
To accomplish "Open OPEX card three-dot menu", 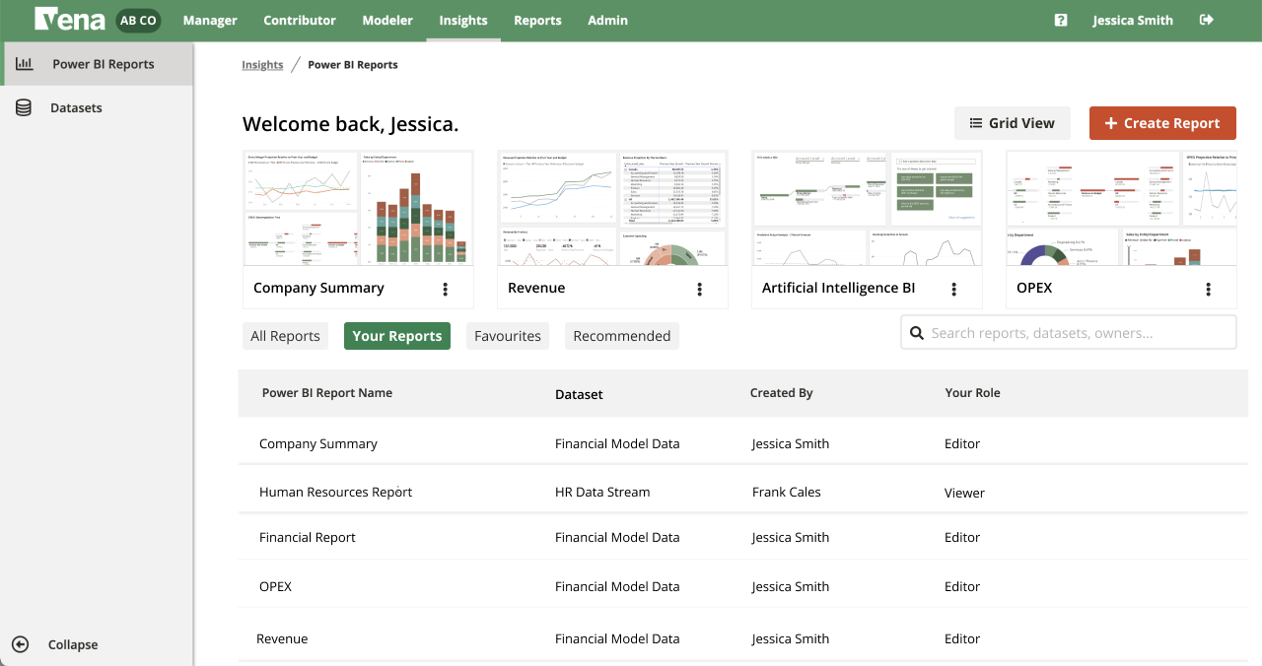I will [x=1209, y=289].
